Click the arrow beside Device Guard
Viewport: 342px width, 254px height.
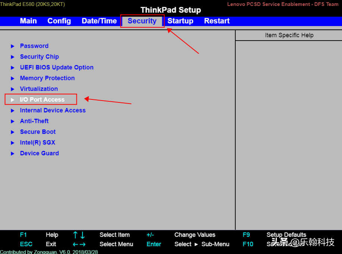[12, 153]
